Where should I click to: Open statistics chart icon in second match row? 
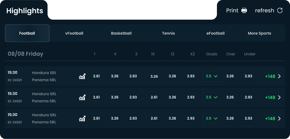tap(82, 97)
